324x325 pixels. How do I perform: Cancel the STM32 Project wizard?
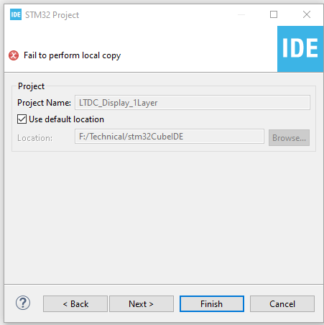coord(282,304)
